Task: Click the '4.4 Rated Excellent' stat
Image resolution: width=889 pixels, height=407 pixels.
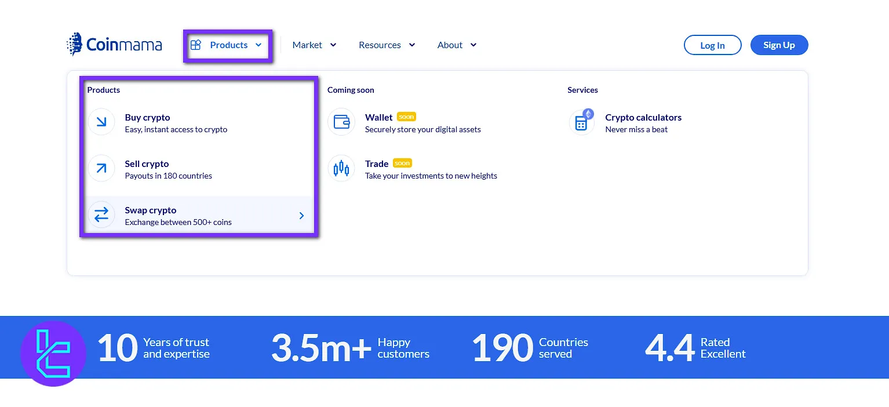Action: [x=695, y=348]
